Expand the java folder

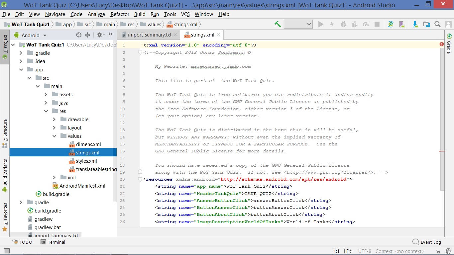coord(46,103)
